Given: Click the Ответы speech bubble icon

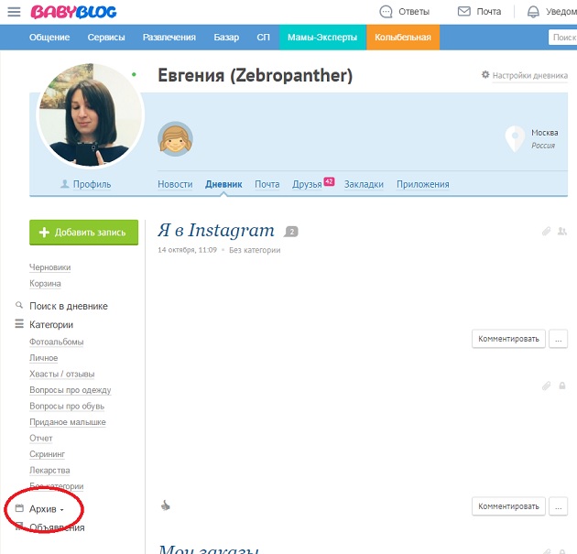Looking at the screenshot, I should (386, 12).
